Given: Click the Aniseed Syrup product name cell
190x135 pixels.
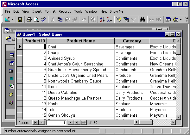Looking at the screenshot, I should (80, 58).
